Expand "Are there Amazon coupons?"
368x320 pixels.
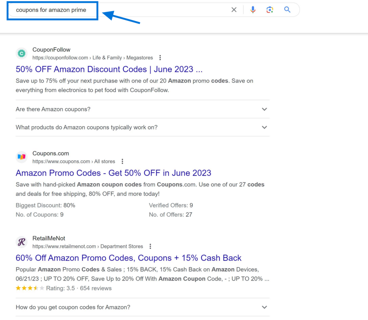pos(264,109)
